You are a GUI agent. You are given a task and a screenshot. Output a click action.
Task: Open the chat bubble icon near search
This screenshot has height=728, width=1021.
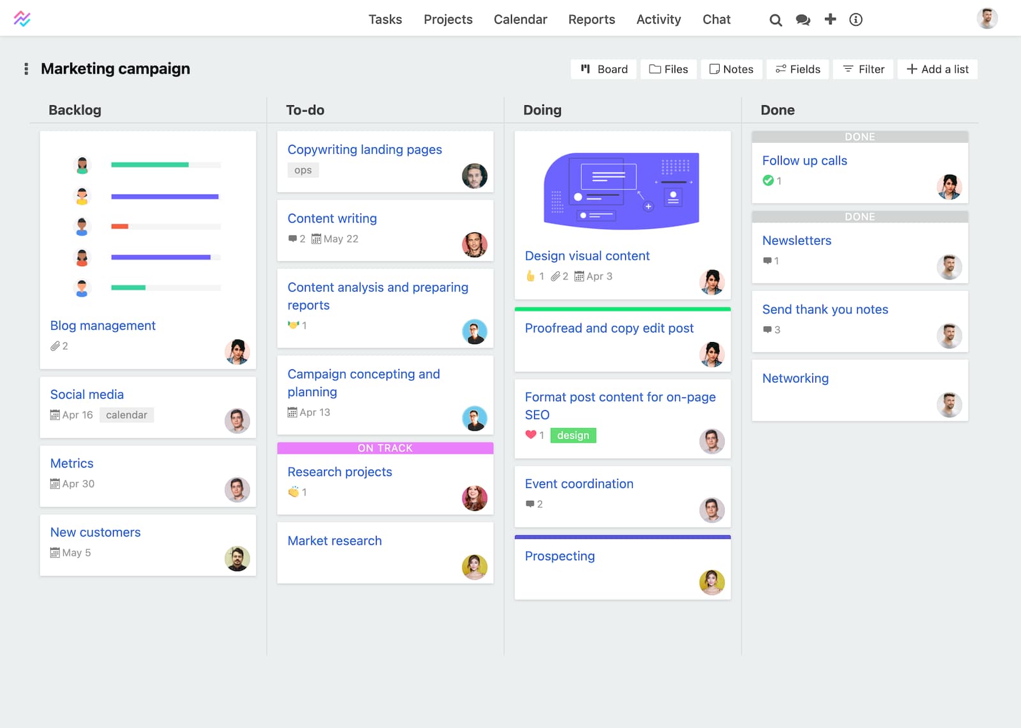click(802, 20)
